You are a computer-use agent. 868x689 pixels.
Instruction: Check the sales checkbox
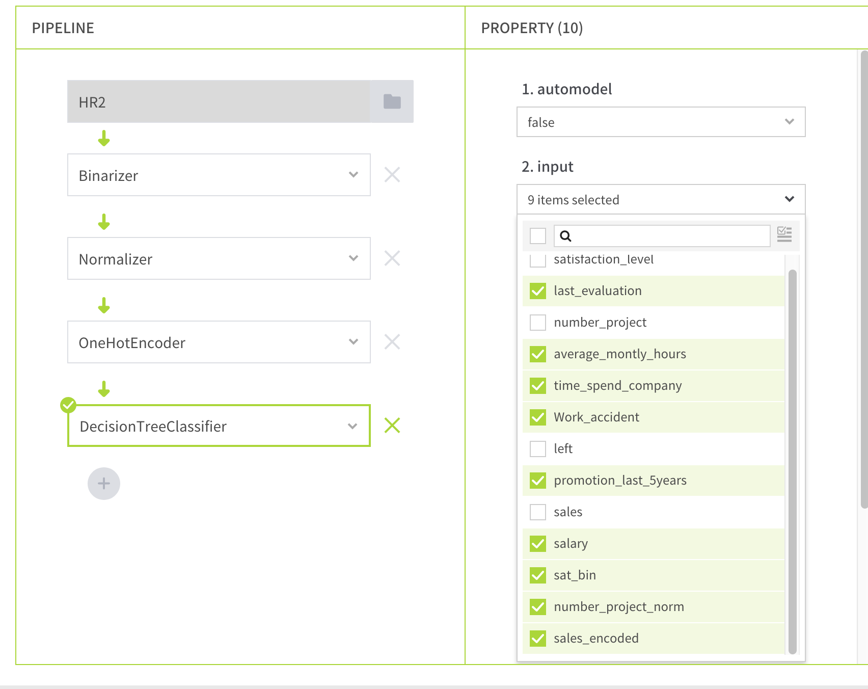538,512
